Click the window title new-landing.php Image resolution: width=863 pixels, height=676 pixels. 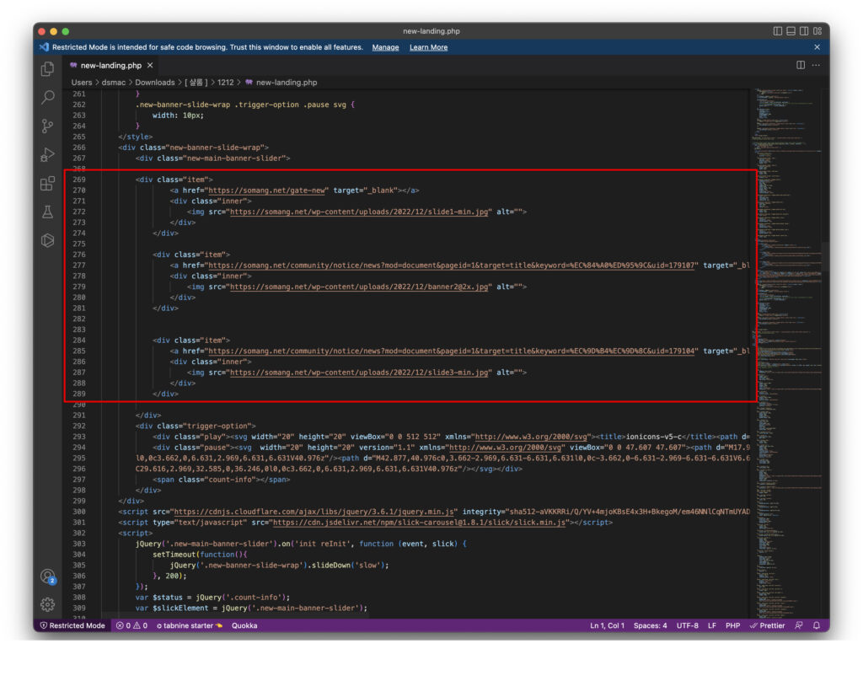pyautogui.click(x=431, y=31)
